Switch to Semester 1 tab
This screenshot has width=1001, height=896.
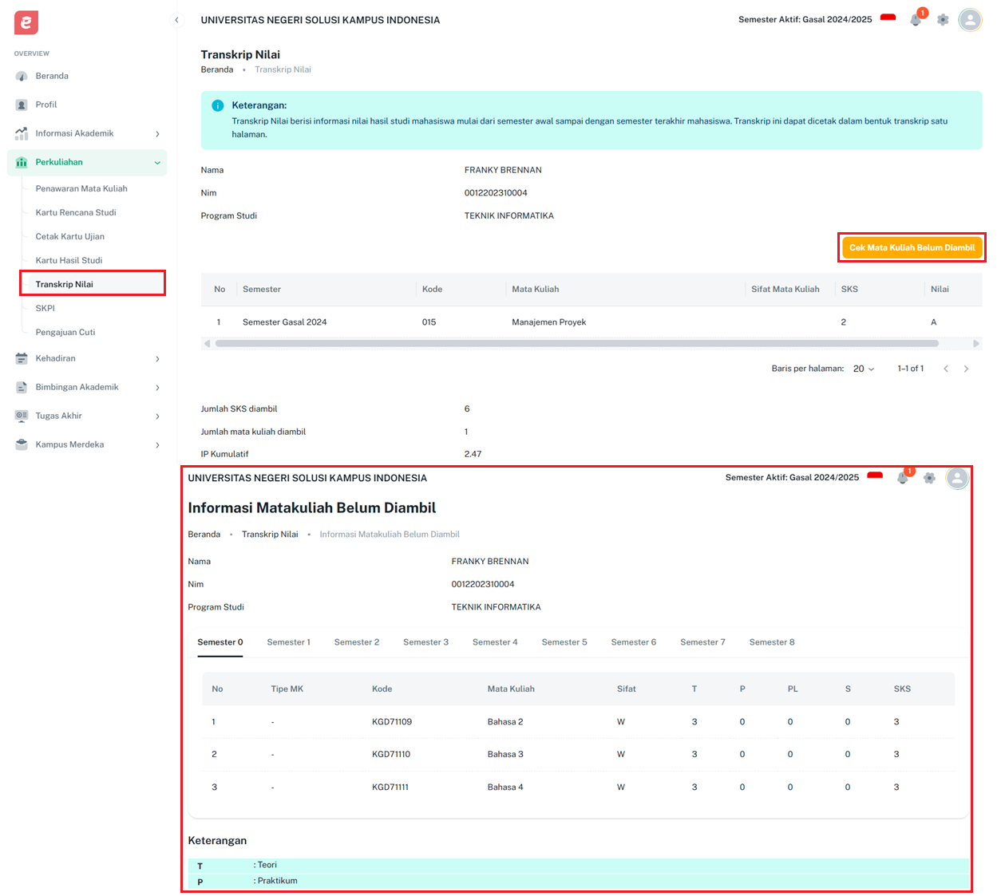tap(289, 642)
